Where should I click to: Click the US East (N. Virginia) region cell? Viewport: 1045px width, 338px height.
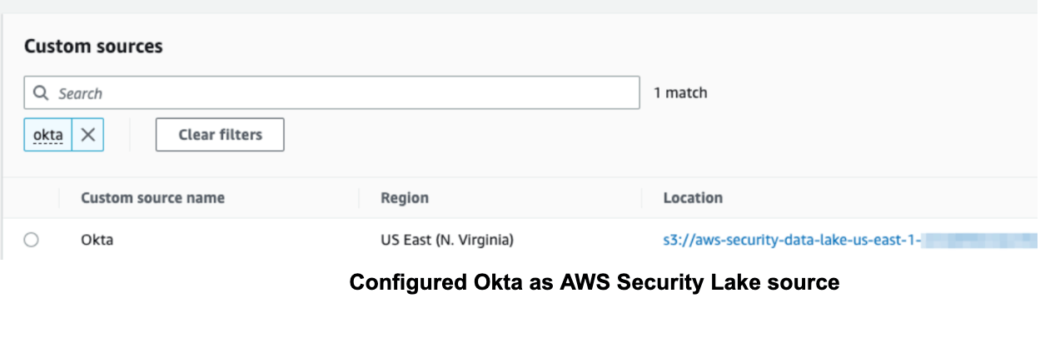click(446, 241)
